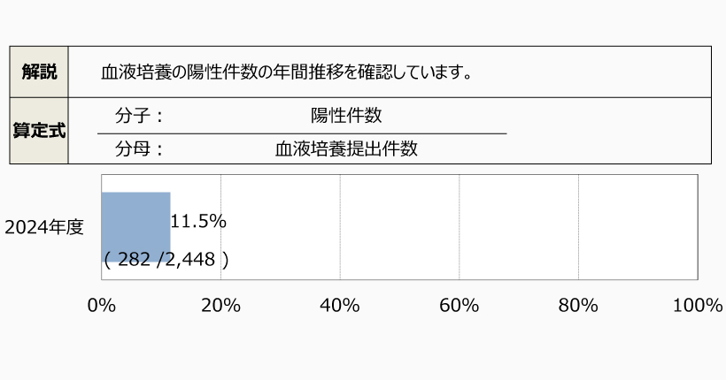The image size is (726, 380).
Task: Click the 血液培養提出件数 denominator text
Action: tap(346, 149)
